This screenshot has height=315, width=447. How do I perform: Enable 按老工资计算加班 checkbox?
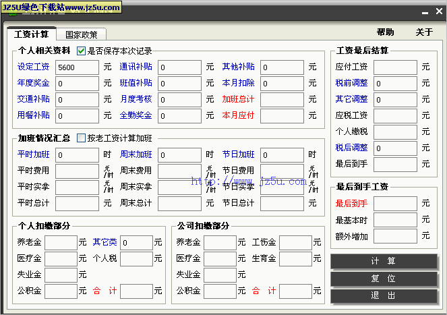[x=82, y=138]
